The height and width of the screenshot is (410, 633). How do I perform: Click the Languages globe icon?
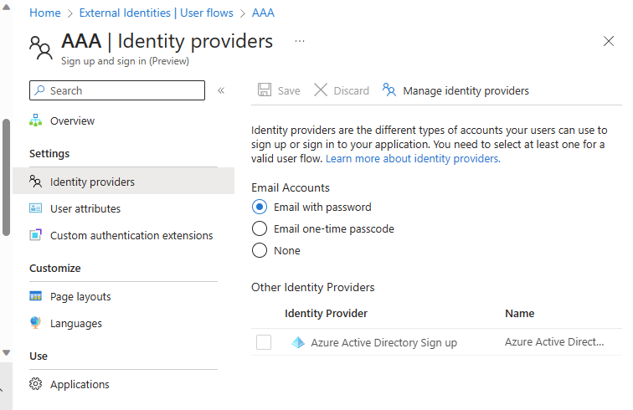click(x=35, y=323)
